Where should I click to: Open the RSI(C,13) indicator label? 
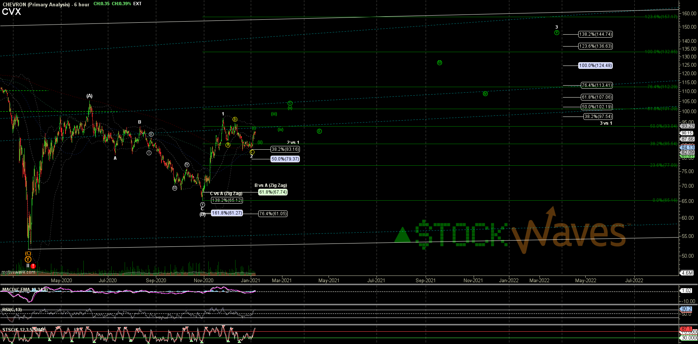12,309
